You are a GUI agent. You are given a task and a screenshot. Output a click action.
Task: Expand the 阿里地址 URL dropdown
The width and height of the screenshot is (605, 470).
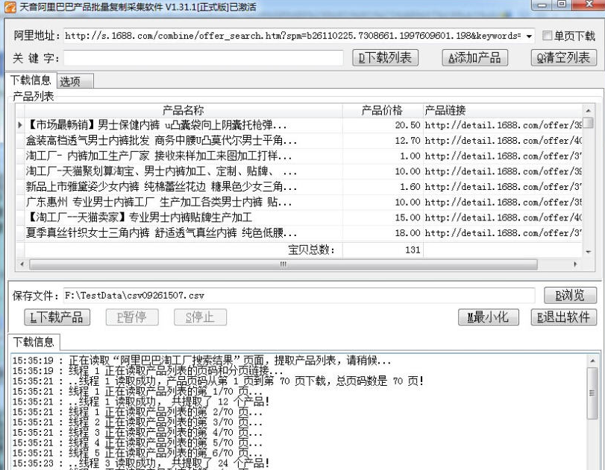pos(530,36)
